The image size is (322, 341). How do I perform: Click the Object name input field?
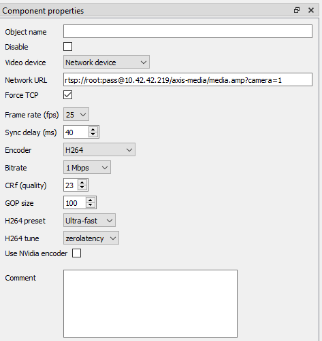tap(188, 31)
